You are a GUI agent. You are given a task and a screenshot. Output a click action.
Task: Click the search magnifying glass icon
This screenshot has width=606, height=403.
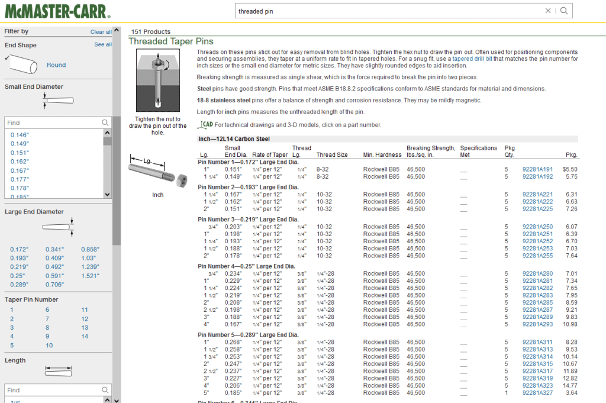[564, 11]
